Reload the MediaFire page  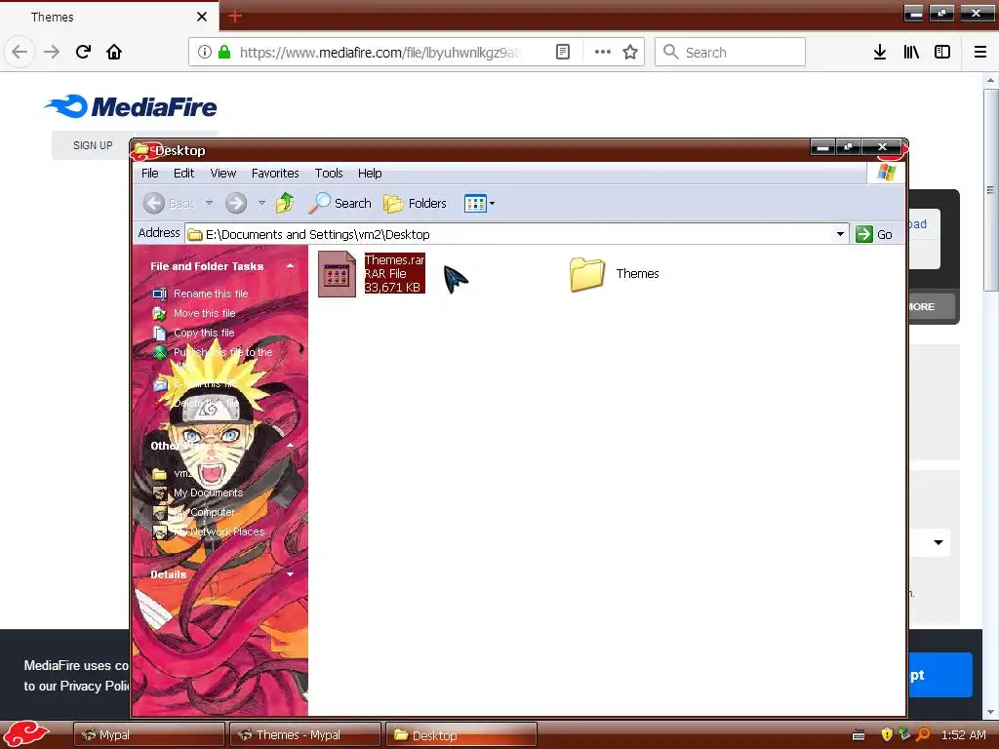(x=83, y=52)
